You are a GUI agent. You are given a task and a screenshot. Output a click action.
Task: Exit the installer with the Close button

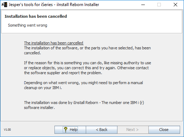click(x=164, y=130)
